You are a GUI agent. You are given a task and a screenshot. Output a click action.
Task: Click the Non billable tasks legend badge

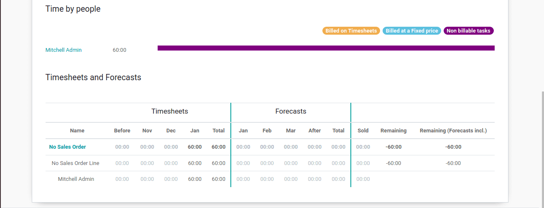pyautogui.click(x=469, y=31)
